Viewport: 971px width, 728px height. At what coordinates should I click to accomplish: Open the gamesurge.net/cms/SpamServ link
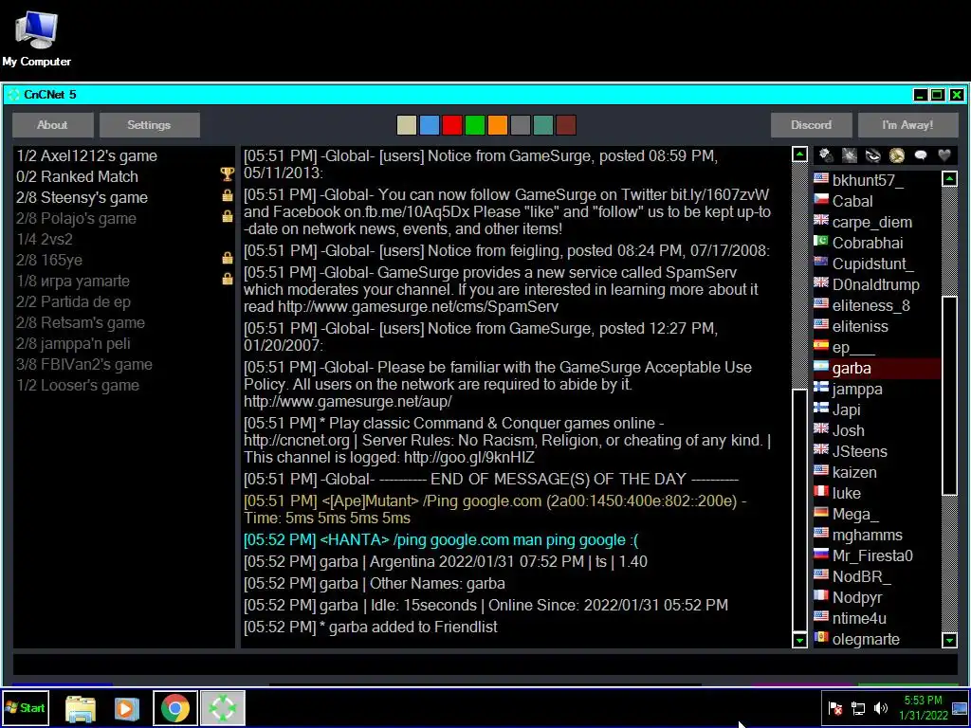click(418, 306)
